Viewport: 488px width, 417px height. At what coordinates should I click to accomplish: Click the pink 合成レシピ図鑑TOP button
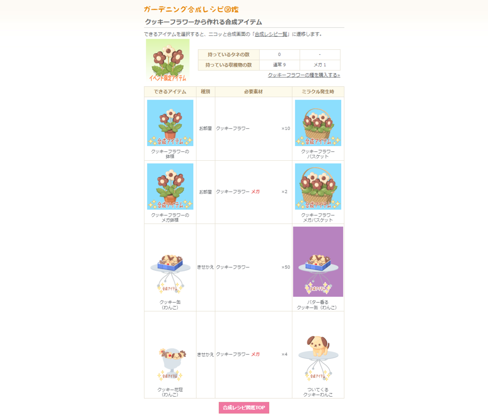click(x=244, y=408)
